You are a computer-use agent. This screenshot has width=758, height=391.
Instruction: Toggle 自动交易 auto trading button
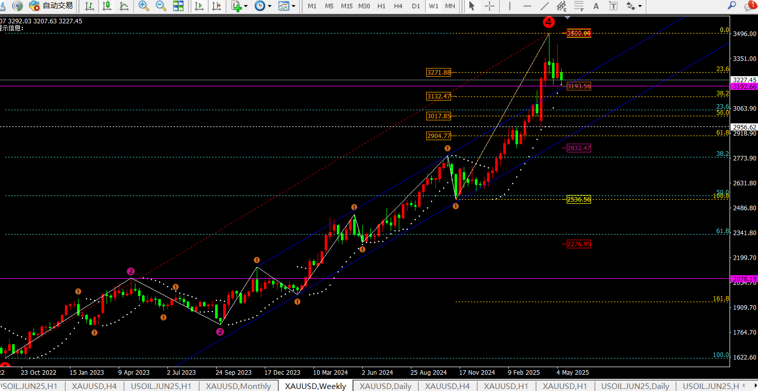tap(51, 6)
